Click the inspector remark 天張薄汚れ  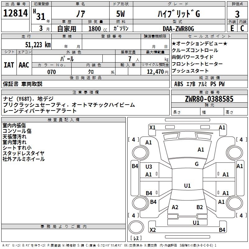[14, 137]
